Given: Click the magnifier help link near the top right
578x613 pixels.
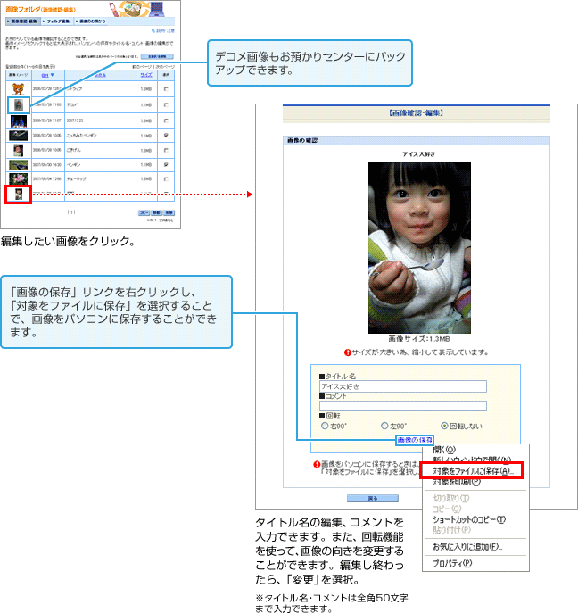Looking at the screenshot, I should [x=163, y=30].
